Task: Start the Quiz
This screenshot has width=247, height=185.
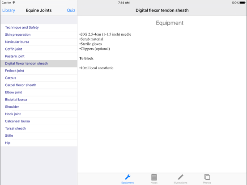Action: (71, 10)
